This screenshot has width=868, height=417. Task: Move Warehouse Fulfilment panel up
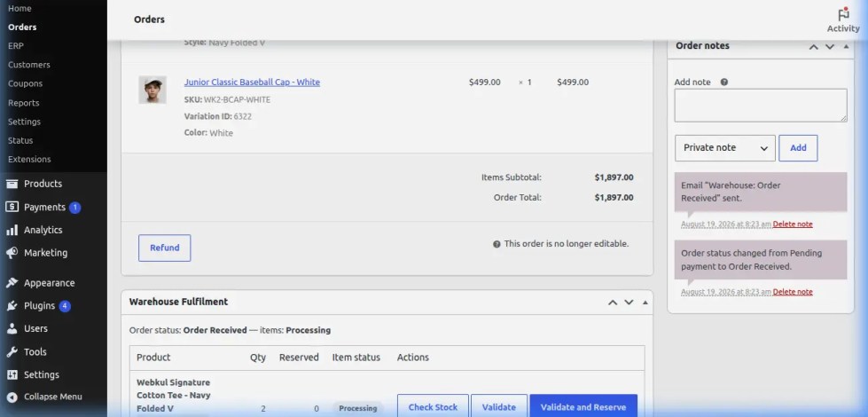pyautogui.click(x=613, y=303)
